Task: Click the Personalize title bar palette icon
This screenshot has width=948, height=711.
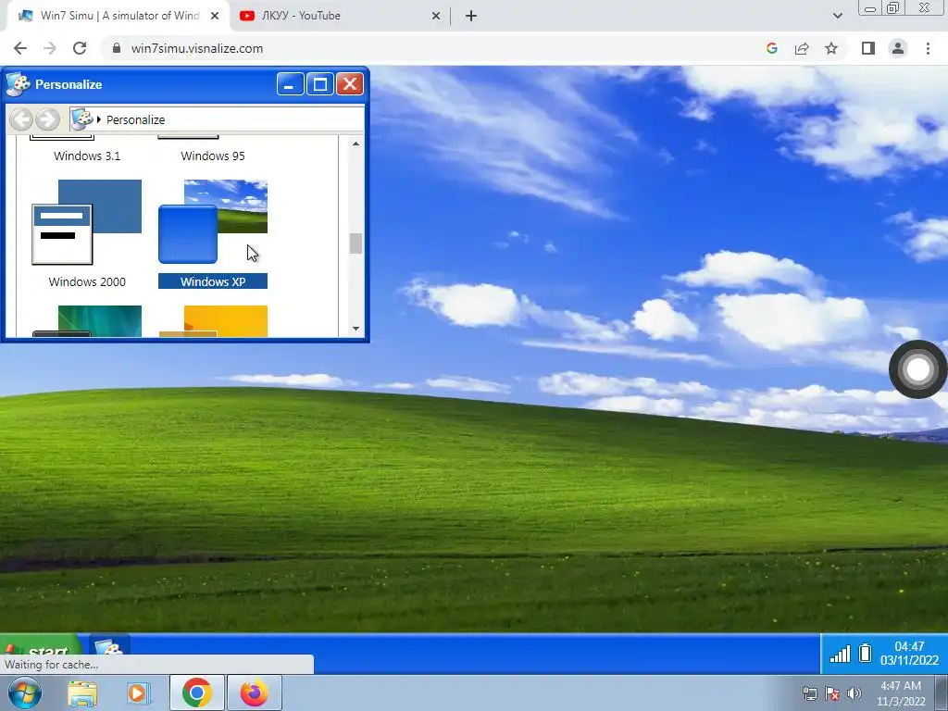Action: tap(18, 84)
